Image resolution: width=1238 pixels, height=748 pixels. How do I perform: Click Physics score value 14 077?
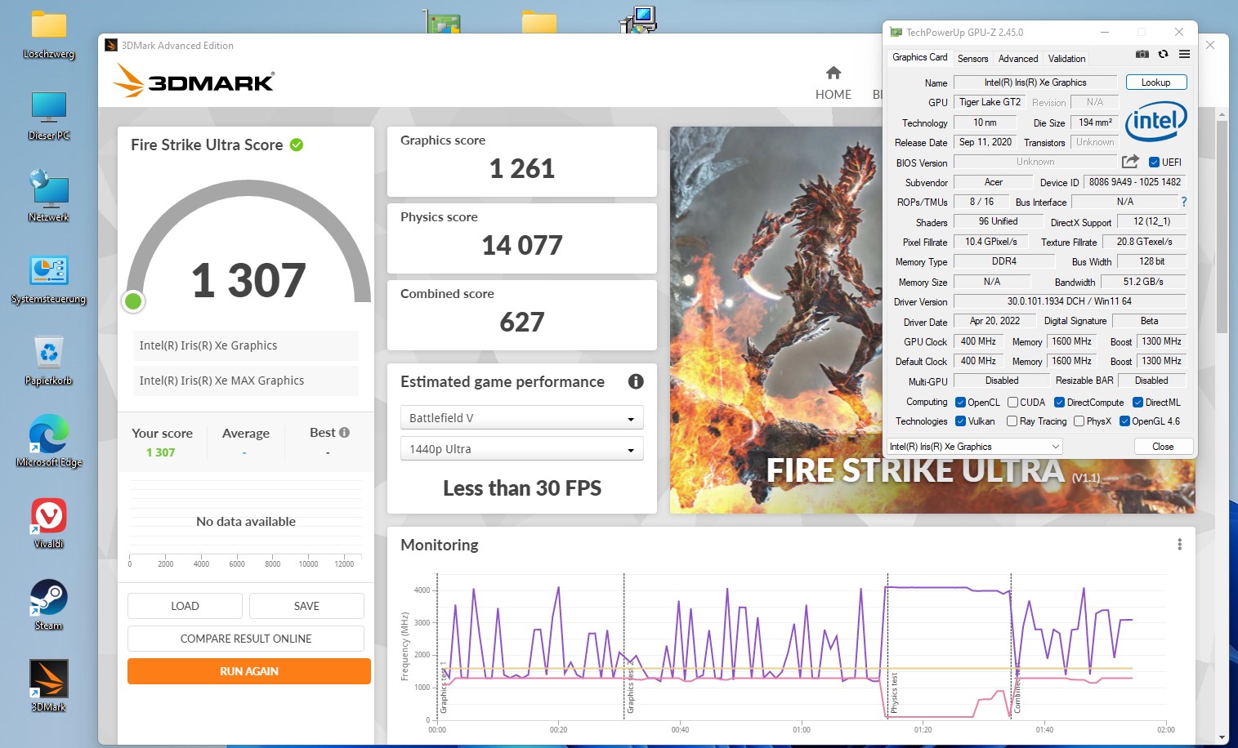coord(521,246)
